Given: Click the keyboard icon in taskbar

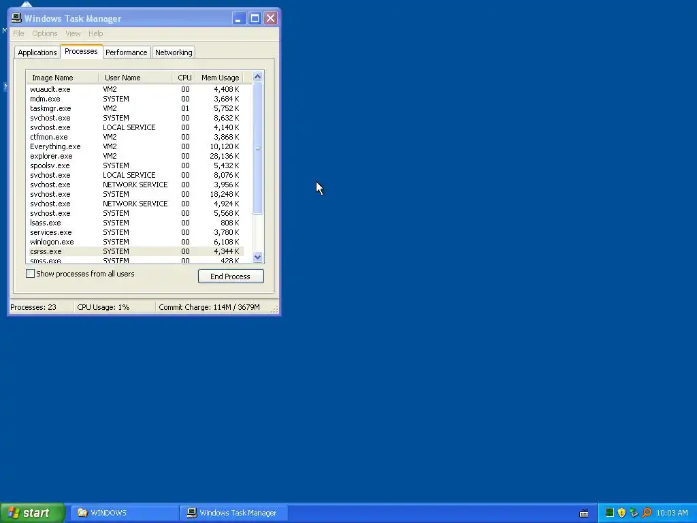Looking at the screenshot, I should pos(584,513).
